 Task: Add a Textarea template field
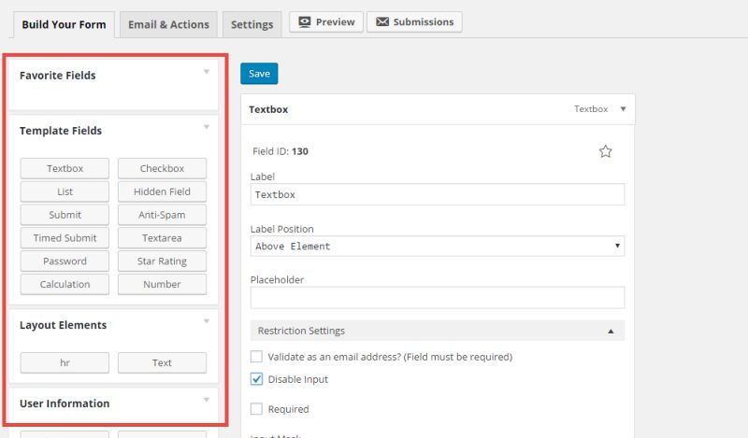[162, 238]
